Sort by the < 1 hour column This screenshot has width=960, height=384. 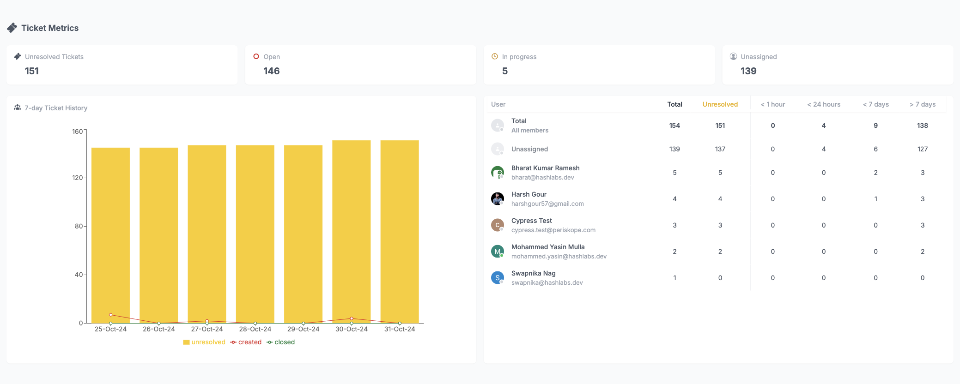tap(773, 104)
